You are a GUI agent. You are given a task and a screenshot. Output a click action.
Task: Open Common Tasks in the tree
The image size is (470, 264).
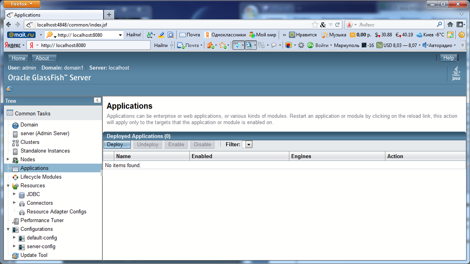coord(33,113)
